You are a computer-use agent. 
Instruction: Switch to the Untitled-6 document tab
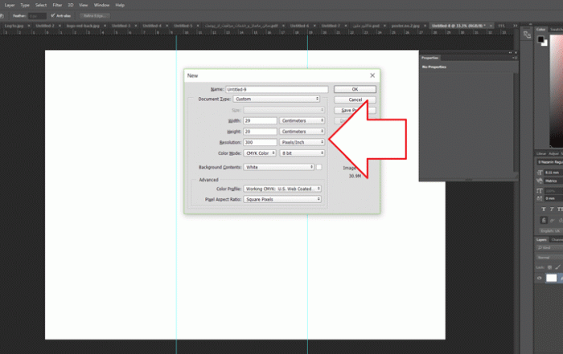click(x=299, y=26)
